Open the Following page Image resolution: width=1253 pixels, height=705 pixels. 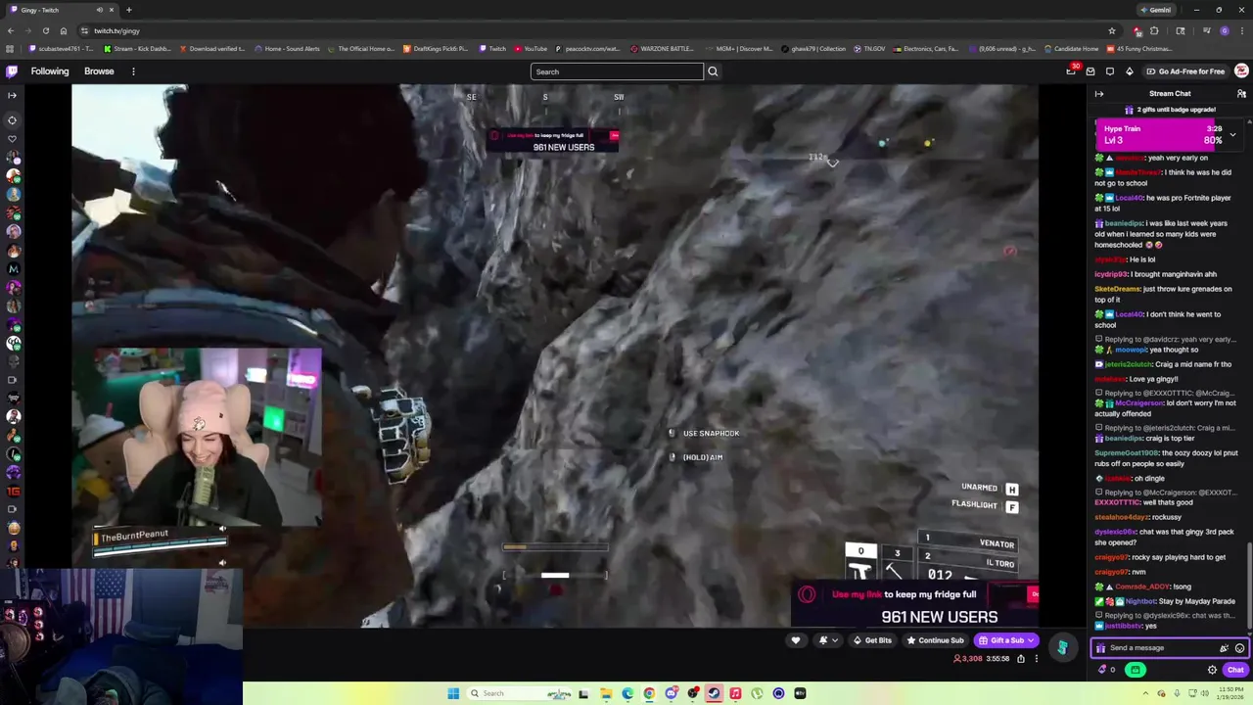tap(50, 71)
